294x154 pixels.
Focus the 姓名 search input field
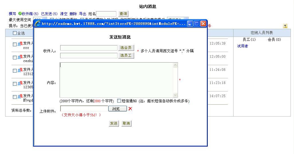(106, 14)
